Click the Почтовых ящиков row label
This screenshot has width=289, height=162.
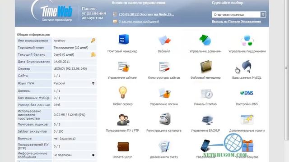click(33, 125)
